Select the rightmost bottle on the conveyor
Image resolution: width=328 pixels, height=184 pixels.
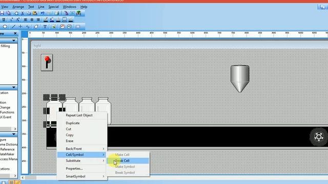pyautogui.click(x=104, y=110)
